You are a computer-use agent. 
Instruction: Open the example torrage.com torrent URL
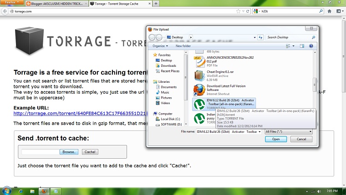tap(80, 114)
